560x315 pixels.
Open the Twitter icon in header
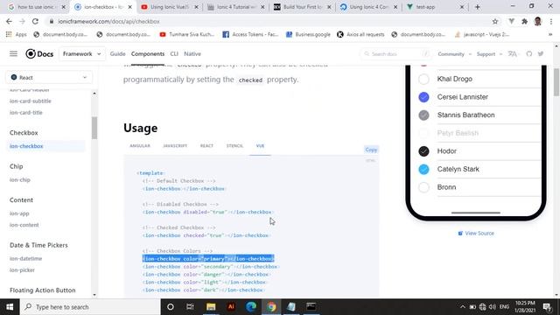pos(541,54)
